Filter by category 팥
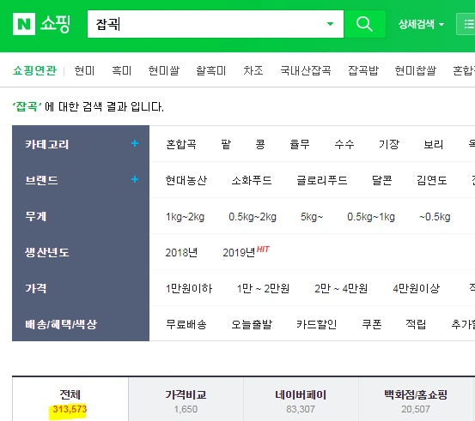Image resolution: width=475 pixels, height=421 pixels. click(x=226, y=144)
